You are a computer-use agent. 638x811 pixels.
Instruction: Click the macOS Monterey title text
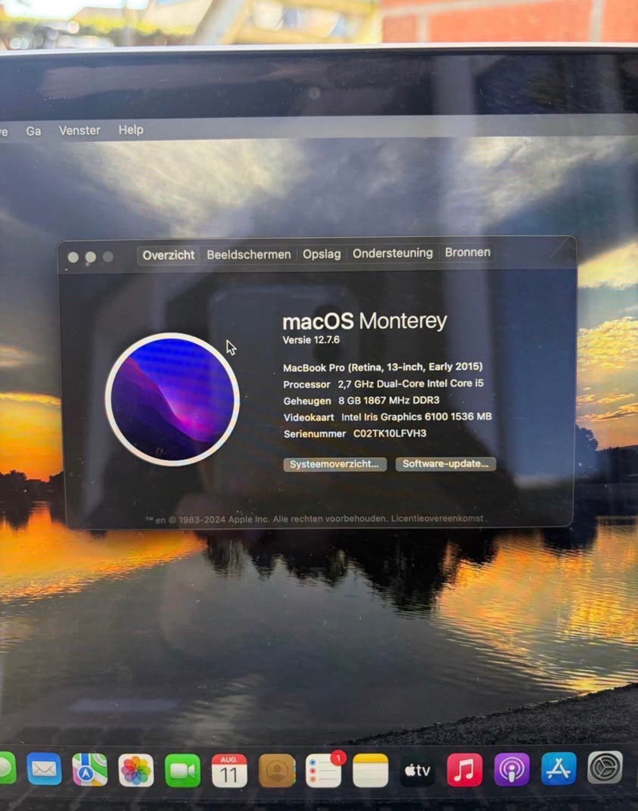click(x=364, y=321)
